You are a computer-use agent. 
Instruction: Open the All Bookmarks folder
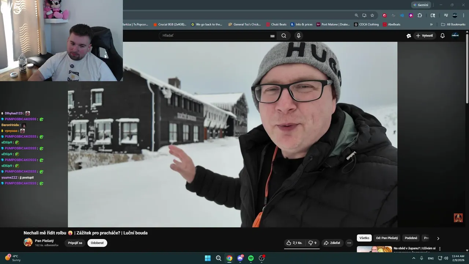453,25
